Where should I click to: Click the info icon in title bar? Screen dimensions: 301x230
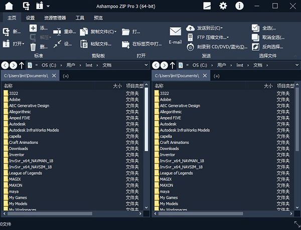pos(240,6)
